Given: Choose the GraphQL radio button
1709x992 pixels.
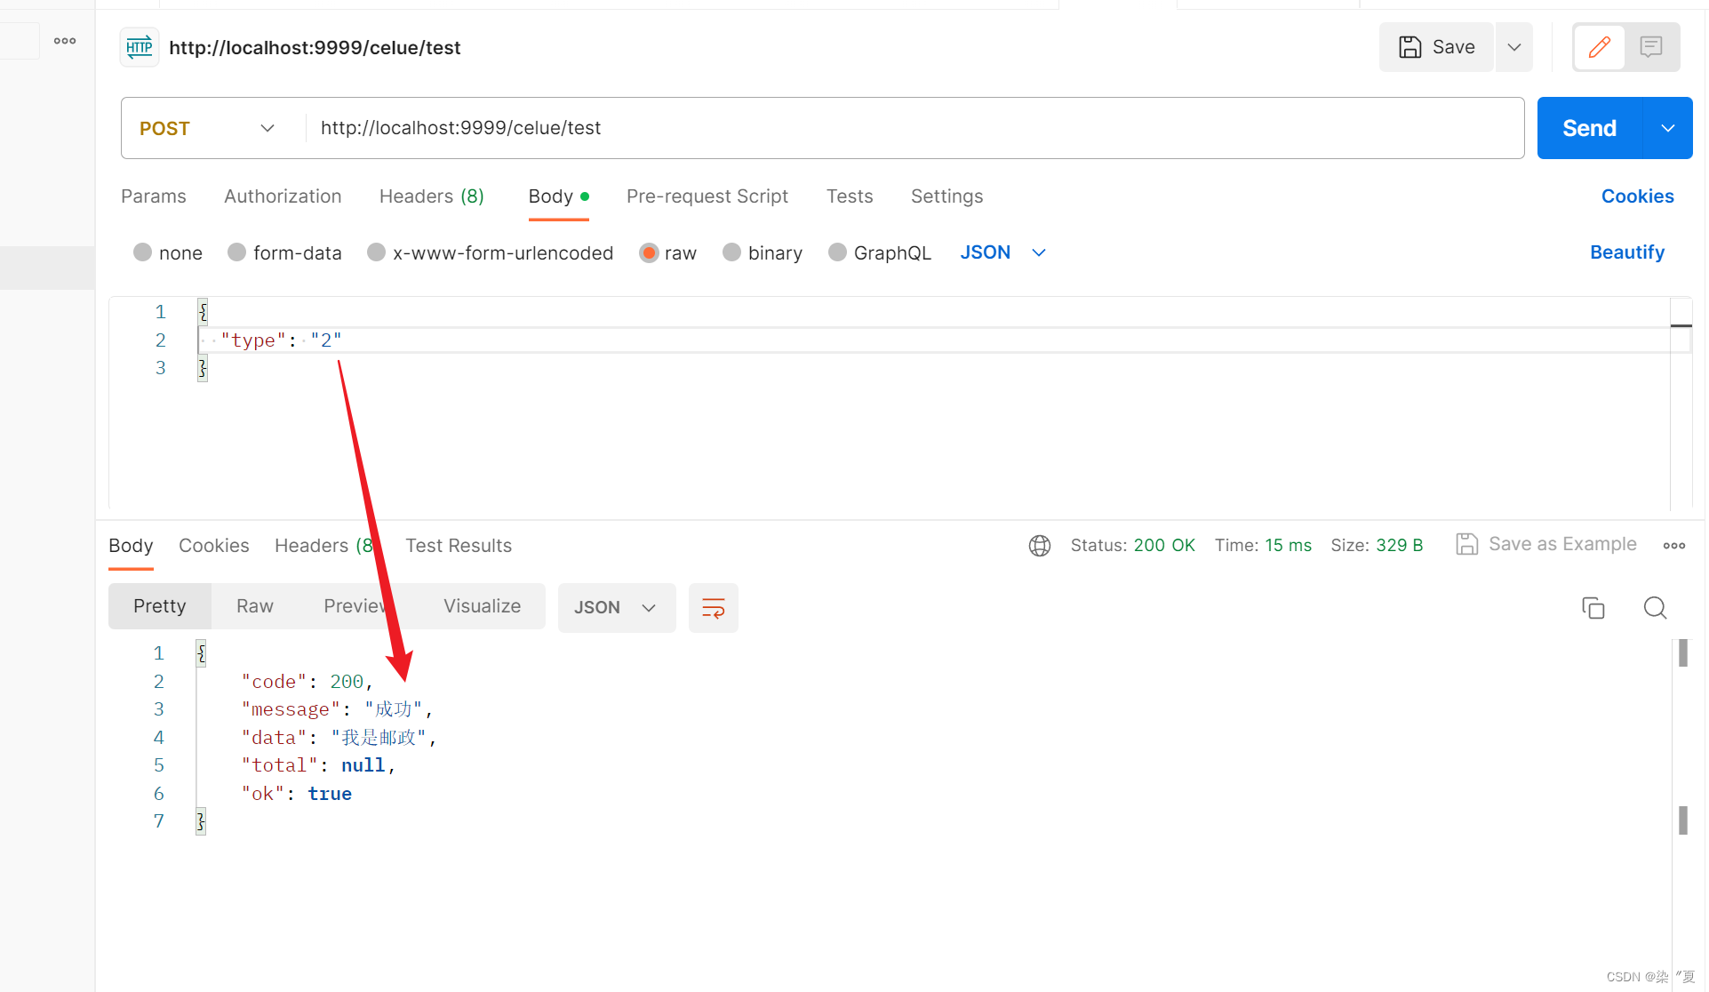Looking at the screenshot, I should pyautogui.click(x=837, y=252).
